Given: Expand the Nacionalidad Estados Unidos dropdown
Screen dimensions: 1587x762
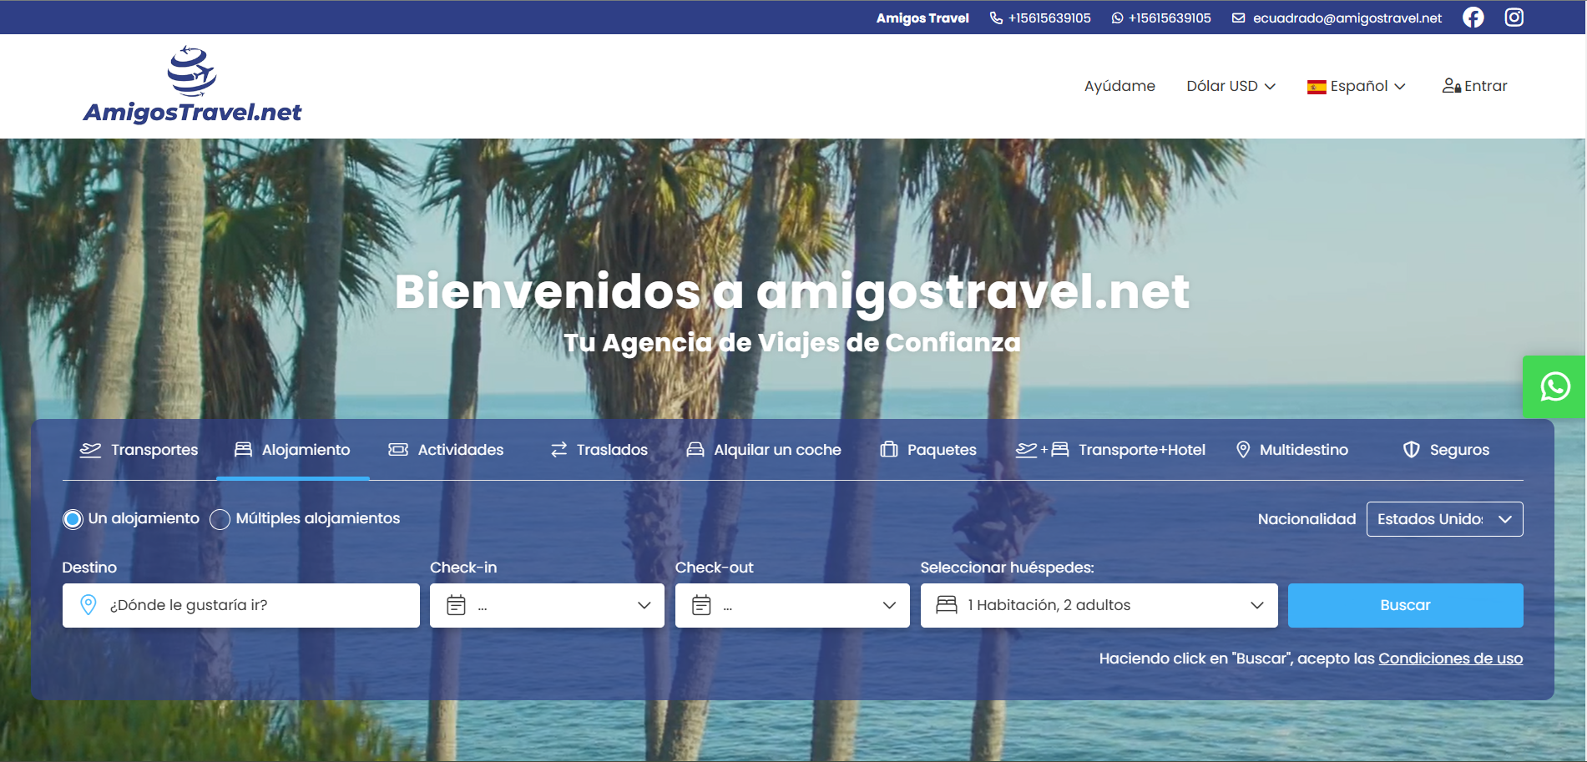Looking at the screenshot, I should (x=1444, y=519).
